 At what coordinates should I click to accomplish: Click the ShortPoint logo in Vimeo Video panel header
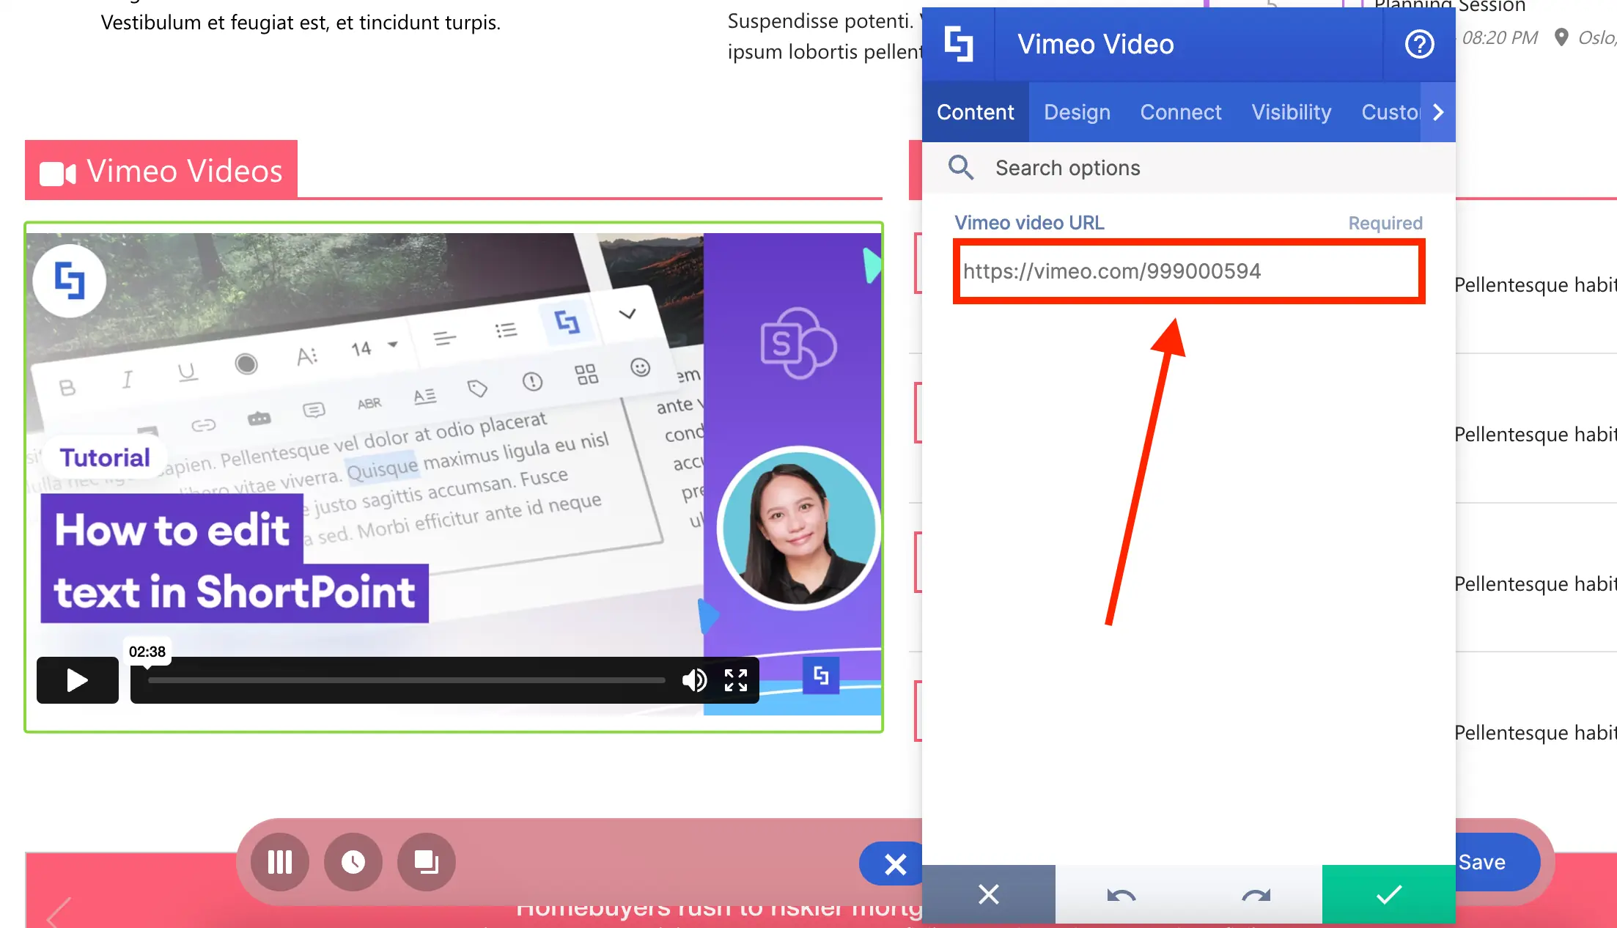click(959, 44)
